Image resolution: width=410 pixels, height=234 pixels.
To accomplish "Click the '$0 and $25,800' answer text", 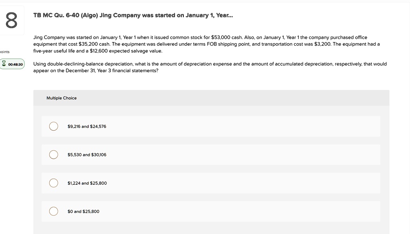I will tap(83, 212).
